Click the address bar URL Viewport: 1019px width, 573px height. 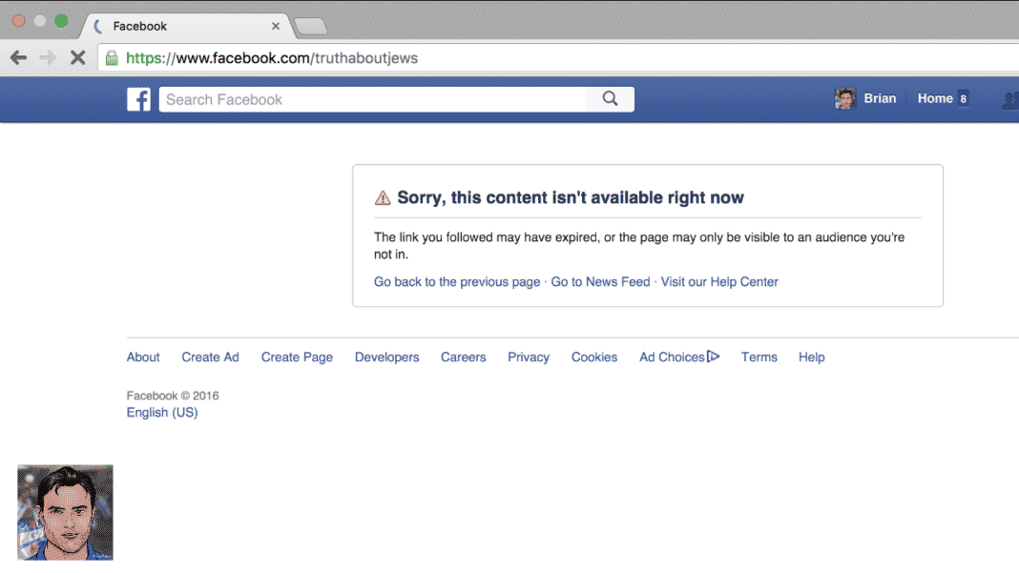[272, 58]
